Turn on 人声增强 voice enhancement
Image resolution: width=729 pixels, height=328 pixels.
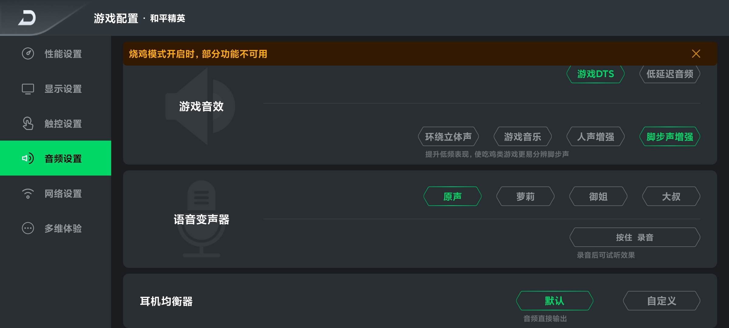tap(595, 137)
